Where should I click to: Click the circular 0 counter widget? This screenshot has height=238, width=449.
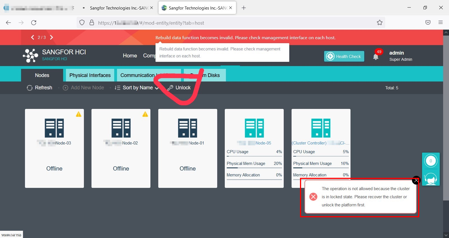[x=431, y=161]
